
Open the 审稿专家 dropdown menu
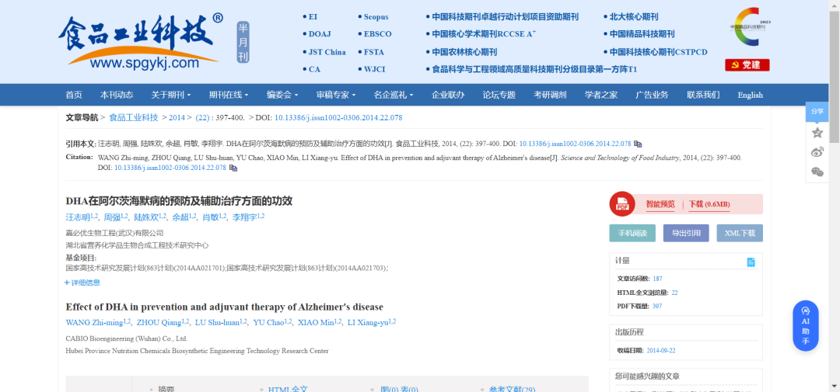click(x=336, y=95)
